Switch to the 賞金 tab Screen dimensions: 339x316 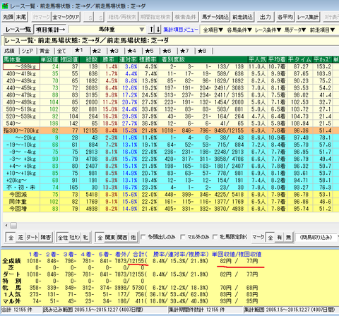pyautogui.click(x=44, y=51)
